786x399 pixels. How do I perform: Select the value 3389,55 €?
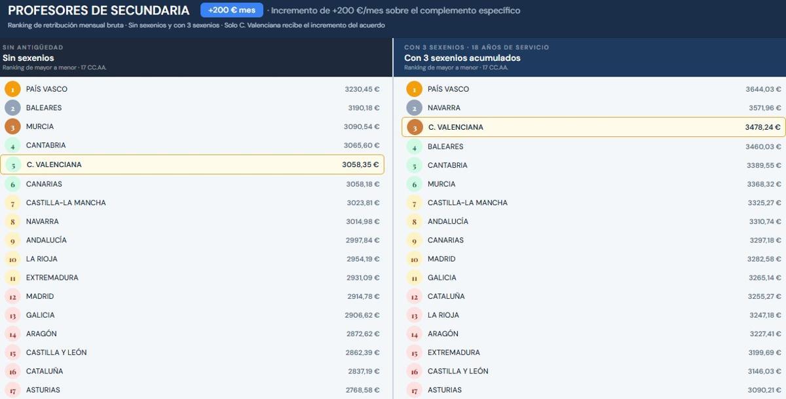pyautogui.click(x=764, y=165)
